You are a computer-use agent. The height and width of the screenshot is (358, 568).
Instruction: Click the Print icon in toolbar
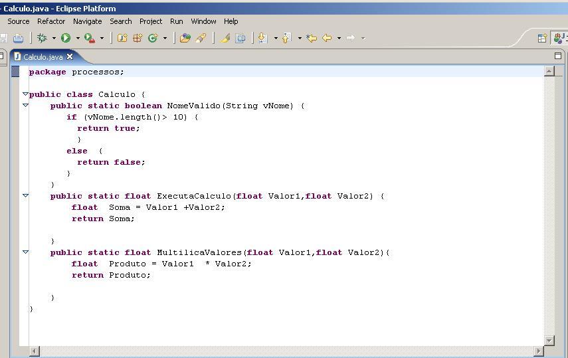click(x=18, y=38)
